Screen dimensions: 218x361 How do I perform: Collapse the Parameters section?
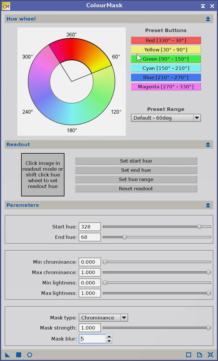pos(208,205)
